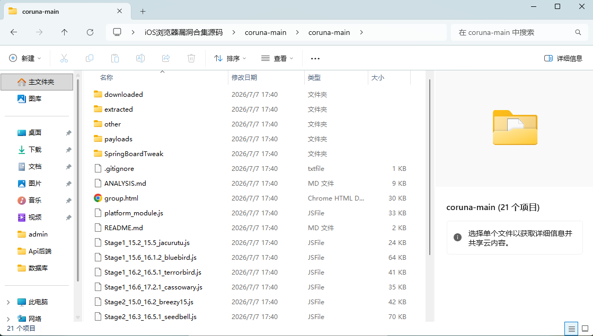Screen dimensions: 593x336
Task: Go back to previous folder
Action: point(14,32)
